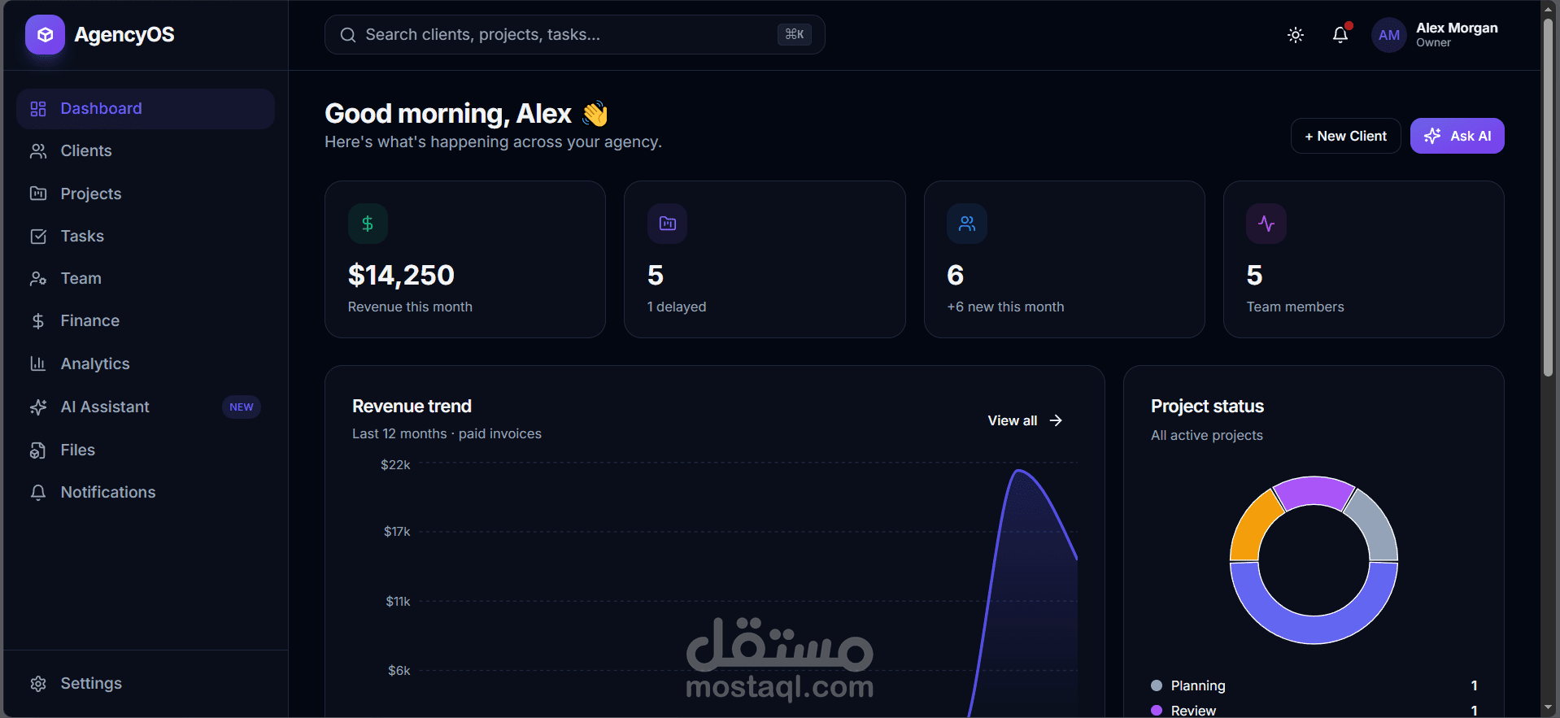Screen dimensions: 1560x718
Task: Click the Dashboard grid icon in sidebar
Action: click(38, 109)
